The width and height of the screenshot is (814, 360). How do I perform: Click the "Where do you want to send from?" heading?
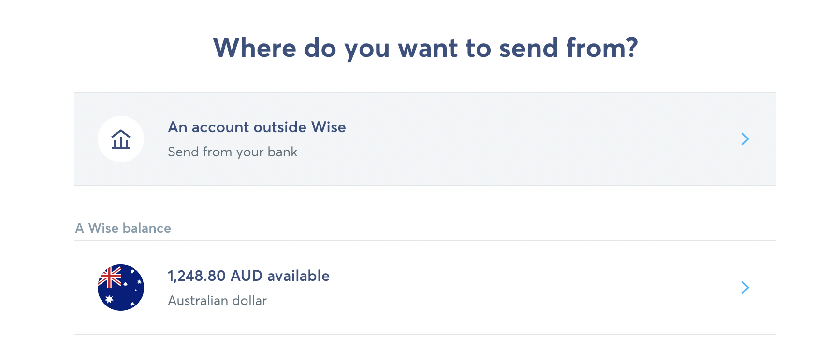425,48
